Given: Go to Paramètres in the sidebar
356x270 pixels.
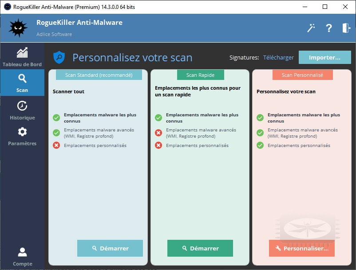Looking at the screenshot, I should pyautogui.click(x=22, y=136).
